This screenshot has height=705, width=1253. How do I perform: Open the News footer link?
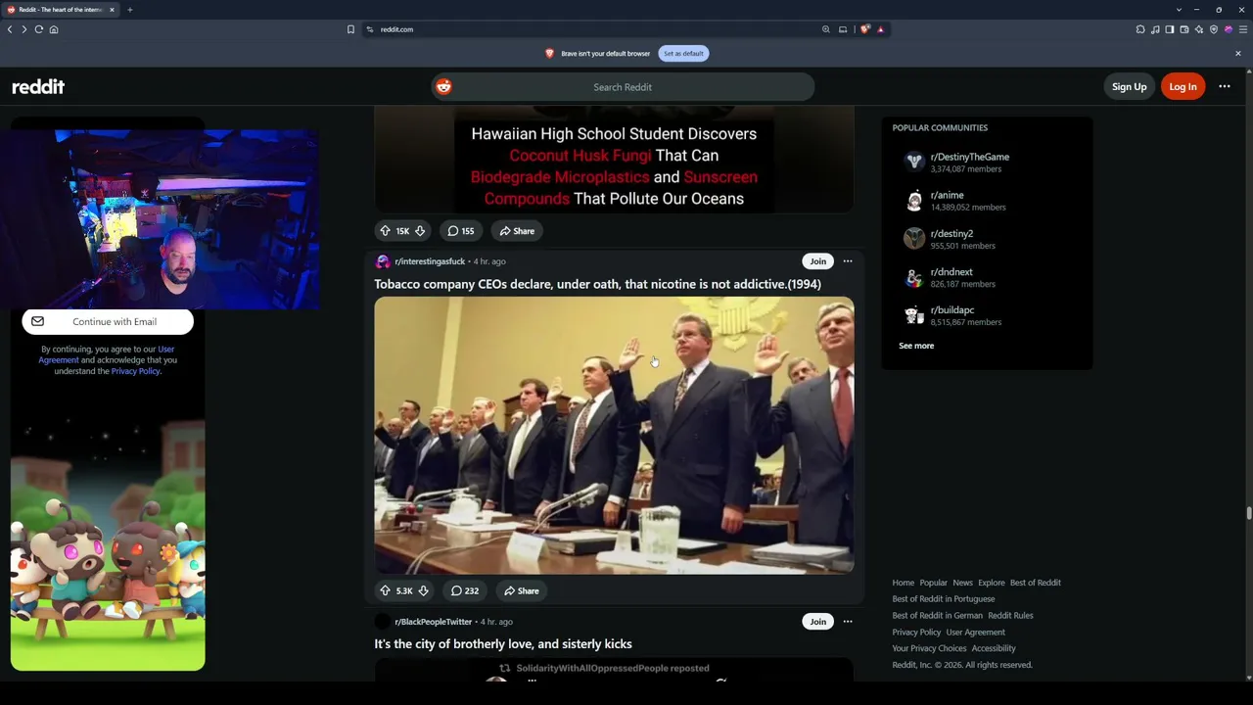962,583
